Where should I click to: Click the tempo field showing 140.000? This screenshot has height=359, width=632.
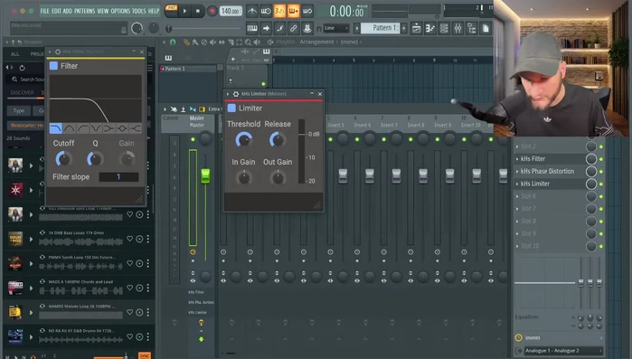(231, 11)
